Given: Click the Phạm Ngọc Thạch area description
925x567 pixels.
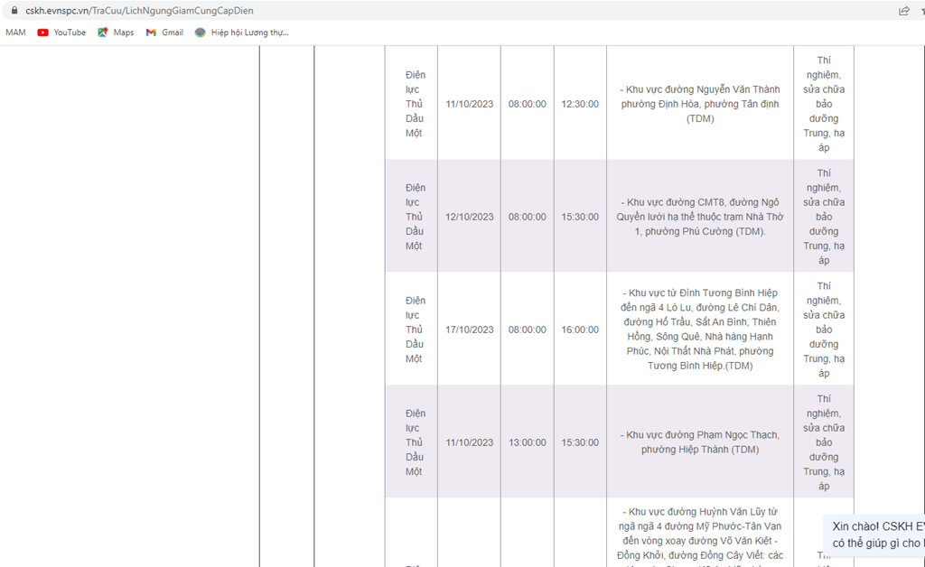Looking at the screenshot, I should click(x=700, y=442).
